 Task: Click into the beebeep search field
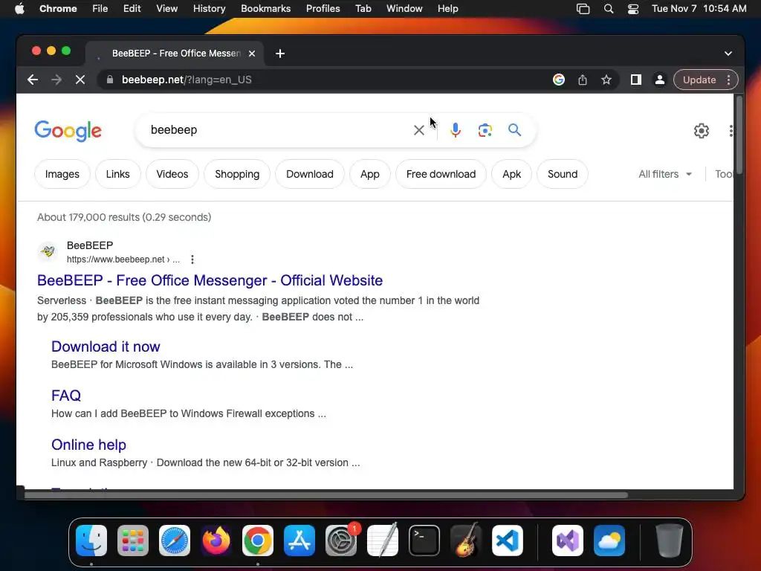pyautogui.click(x=276, y=130)
